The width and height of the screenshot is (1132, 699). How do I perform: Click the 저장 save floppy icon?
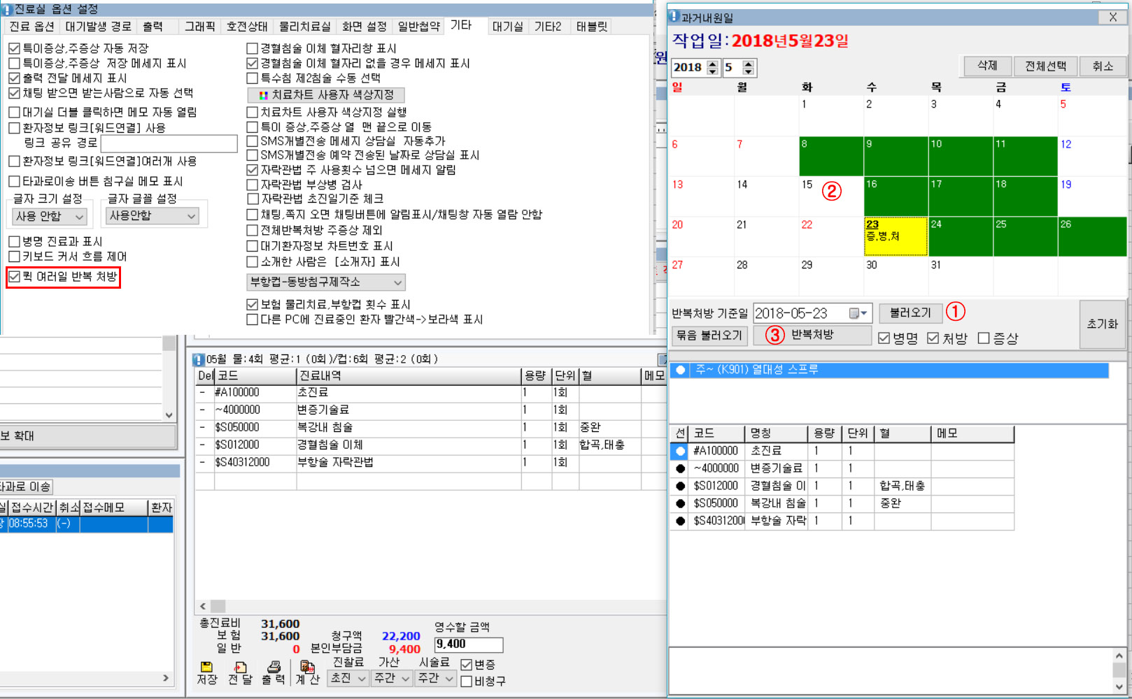(206, 668)
